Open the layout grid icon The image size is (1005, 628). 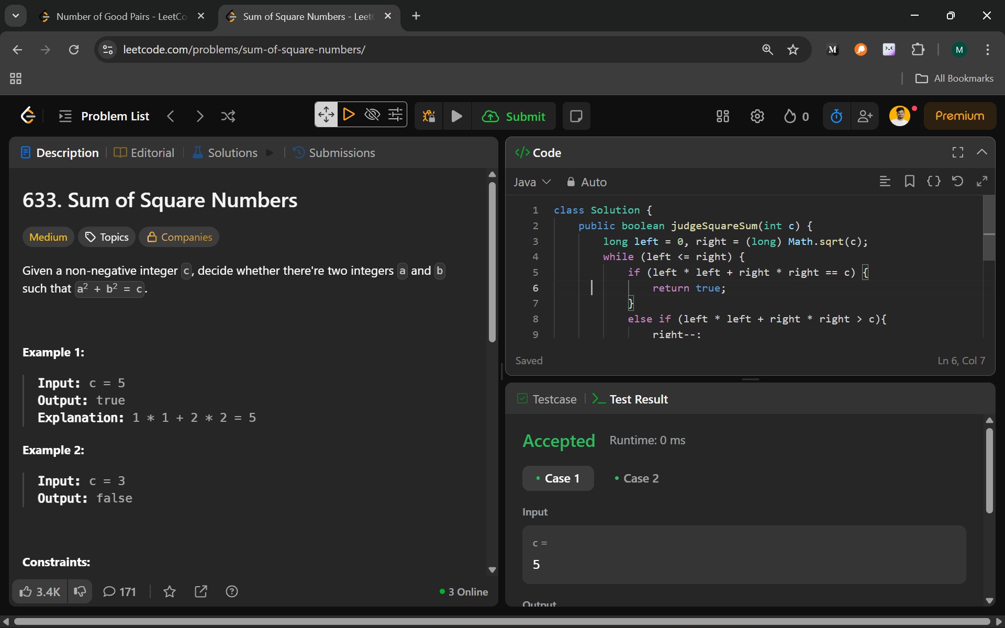pos(723,116)
